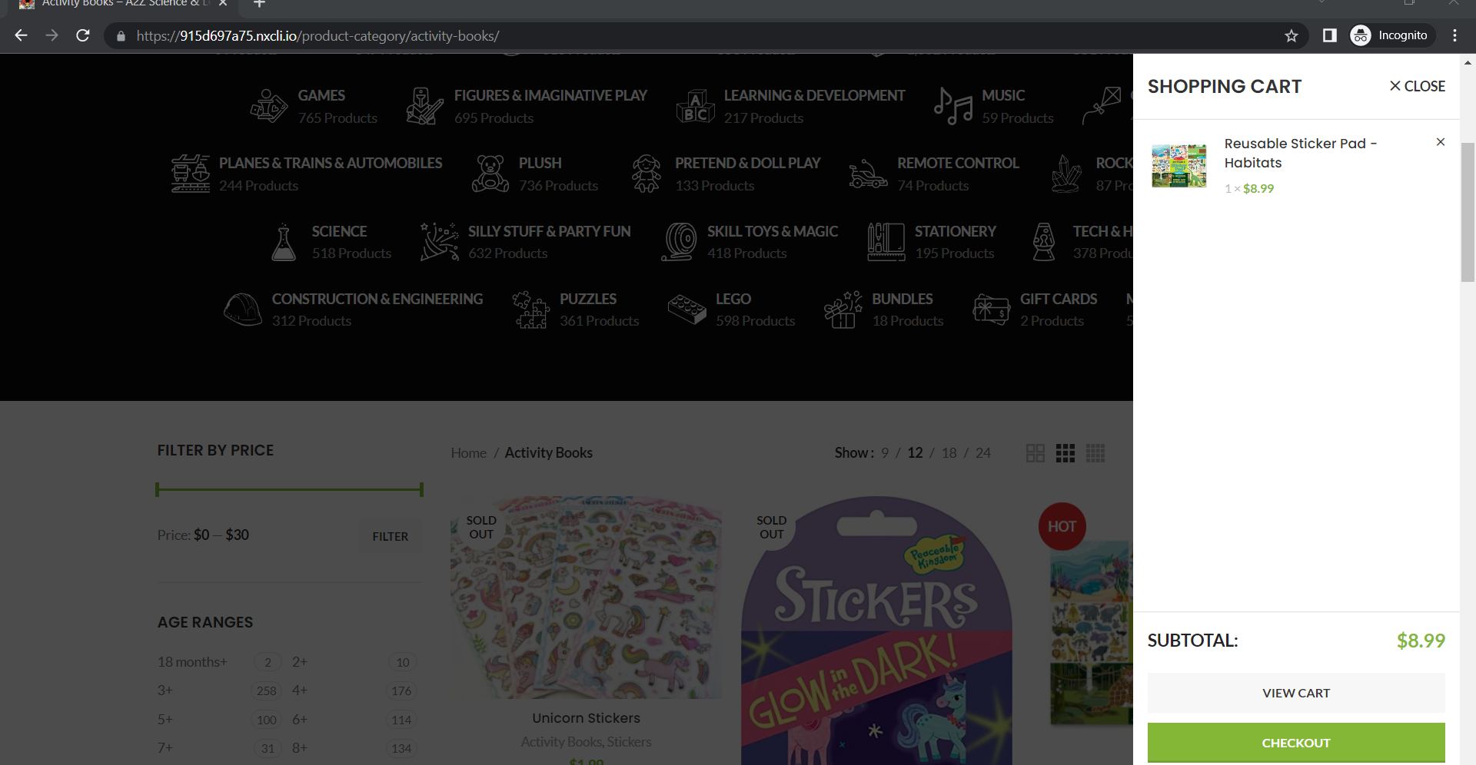Click the LEGO brick icon
Viewport: 1476px width, 765px height.
tap(687, 310)
